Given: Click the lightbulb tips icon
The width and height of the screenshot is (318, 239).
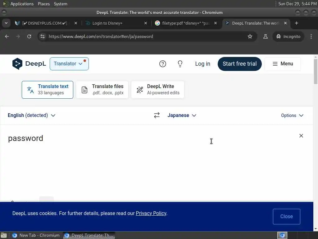Looking at the screenshot, I should 180,64.
